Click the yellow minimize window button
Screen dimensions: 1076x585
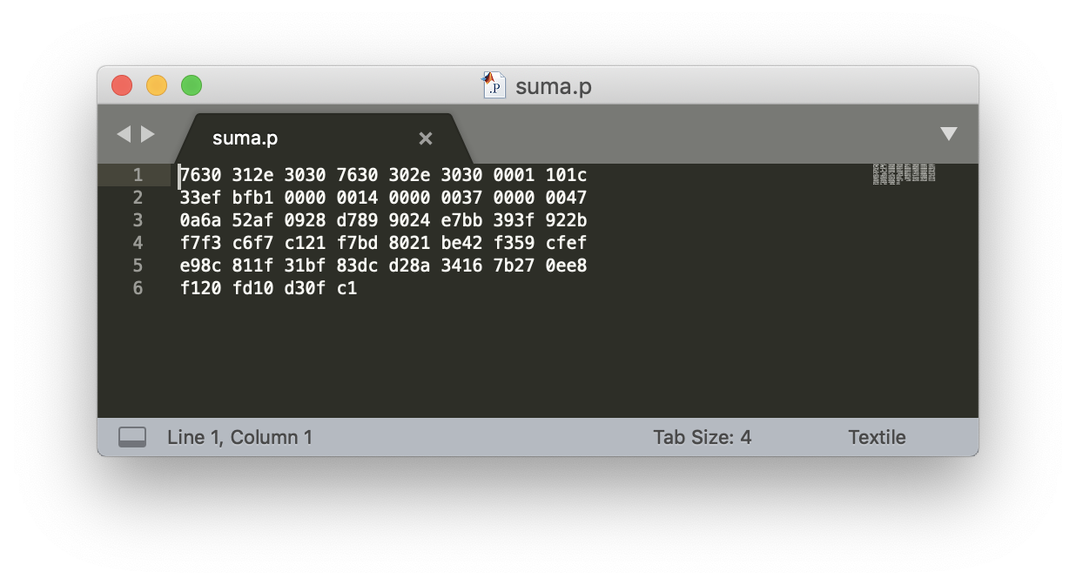(157, 85)
